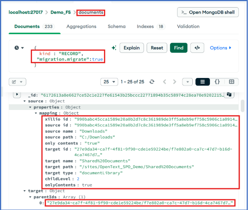Go to next page of results
Viewport: 248px width, 210px height.
pyautogui.click(x=174, y=82)
